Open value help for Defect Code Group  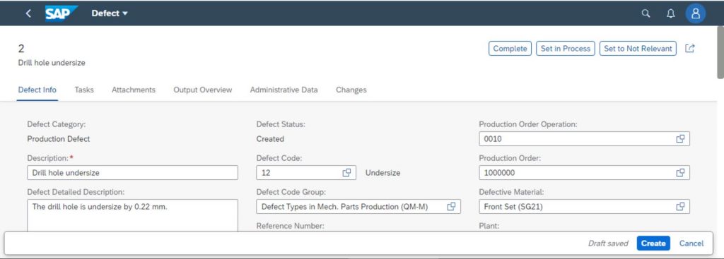(x=451, y=207)
